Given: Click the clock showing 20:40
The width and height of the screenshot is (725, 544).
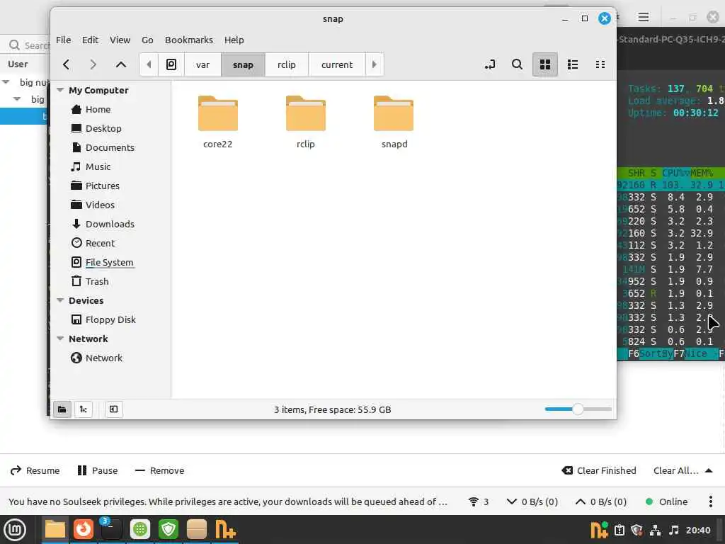Looking at the screenshot, I should pos(698,530).
